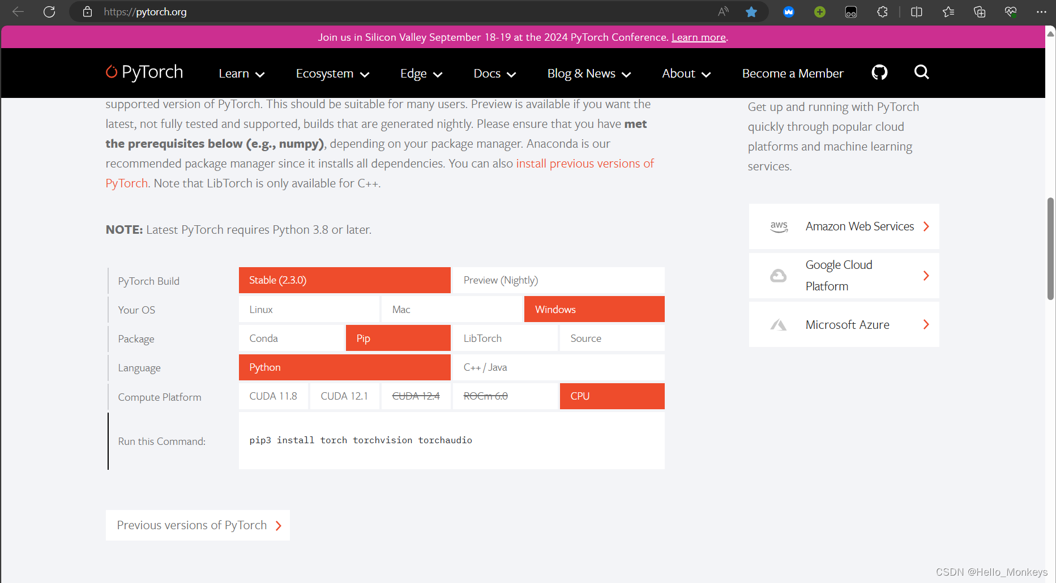The width and height of the screenshot is (1056, 583).
Task: Click the address bar URL pytorch.org
Action: 146,12
